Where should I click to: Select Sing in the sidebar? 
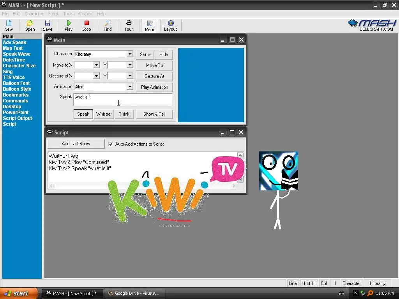pos(8,72)
